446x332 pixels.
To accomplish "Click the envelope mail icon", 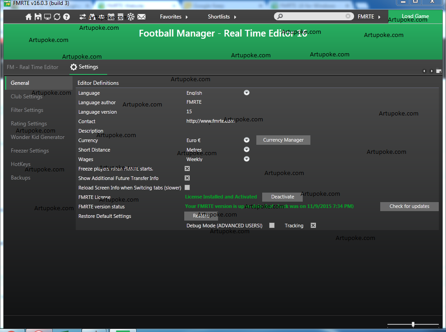I will tap(141, 17).
